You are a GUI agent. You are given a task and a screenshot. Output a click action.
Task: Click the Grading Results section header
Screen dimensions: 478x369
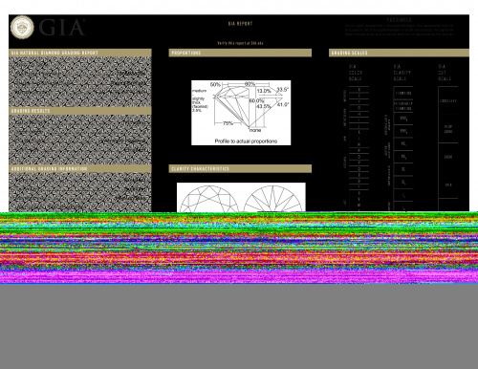(80, 111)
